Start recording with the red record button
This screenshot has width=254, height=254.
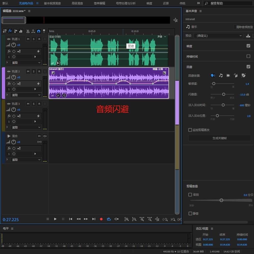[101, 219]
